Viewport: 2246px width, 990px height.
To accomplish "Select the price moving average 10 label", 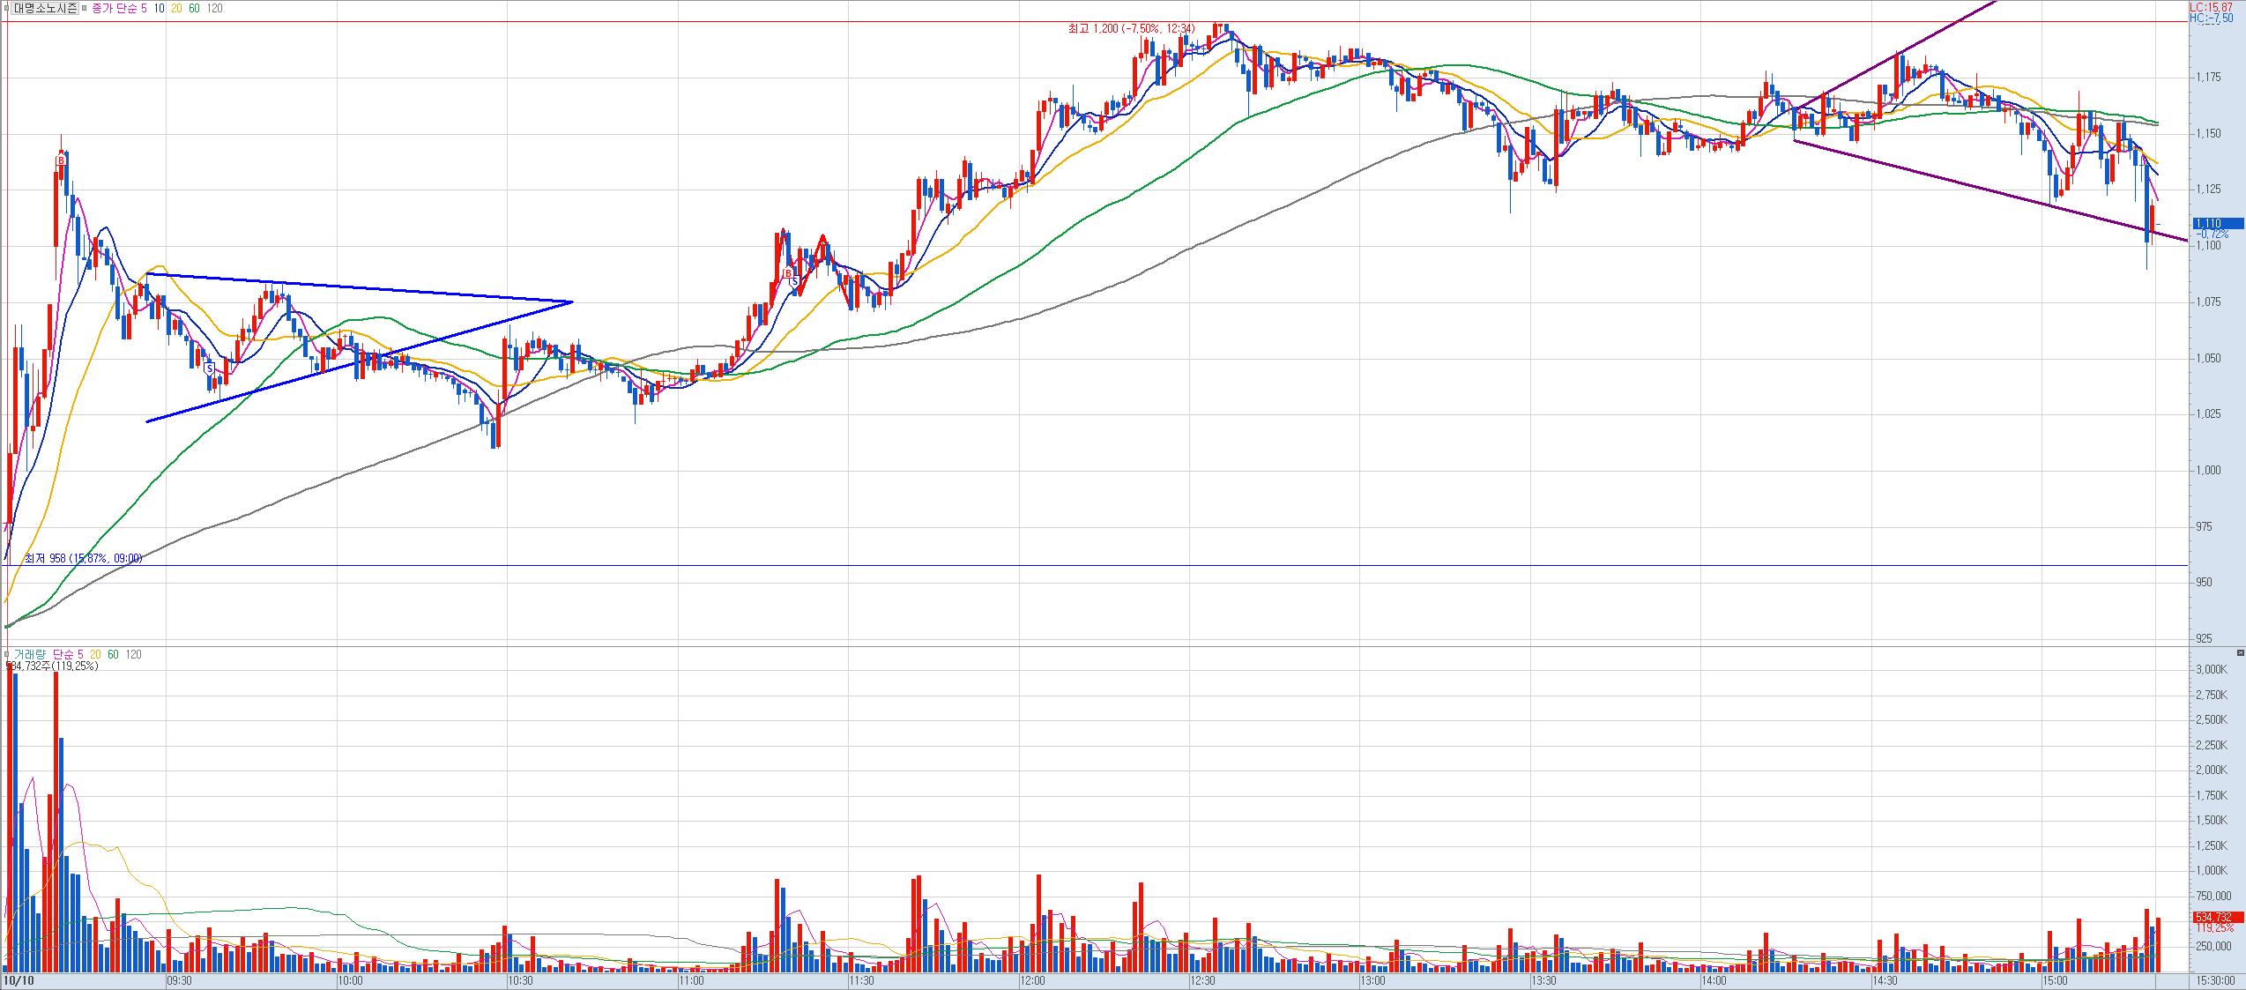I will (x=158, y=8).
